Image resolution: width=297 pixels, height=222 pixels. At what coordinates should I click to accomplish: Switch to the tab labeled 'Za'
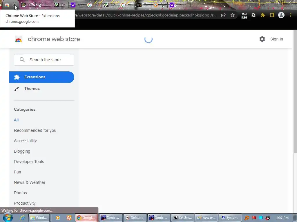tap(143, 5)
